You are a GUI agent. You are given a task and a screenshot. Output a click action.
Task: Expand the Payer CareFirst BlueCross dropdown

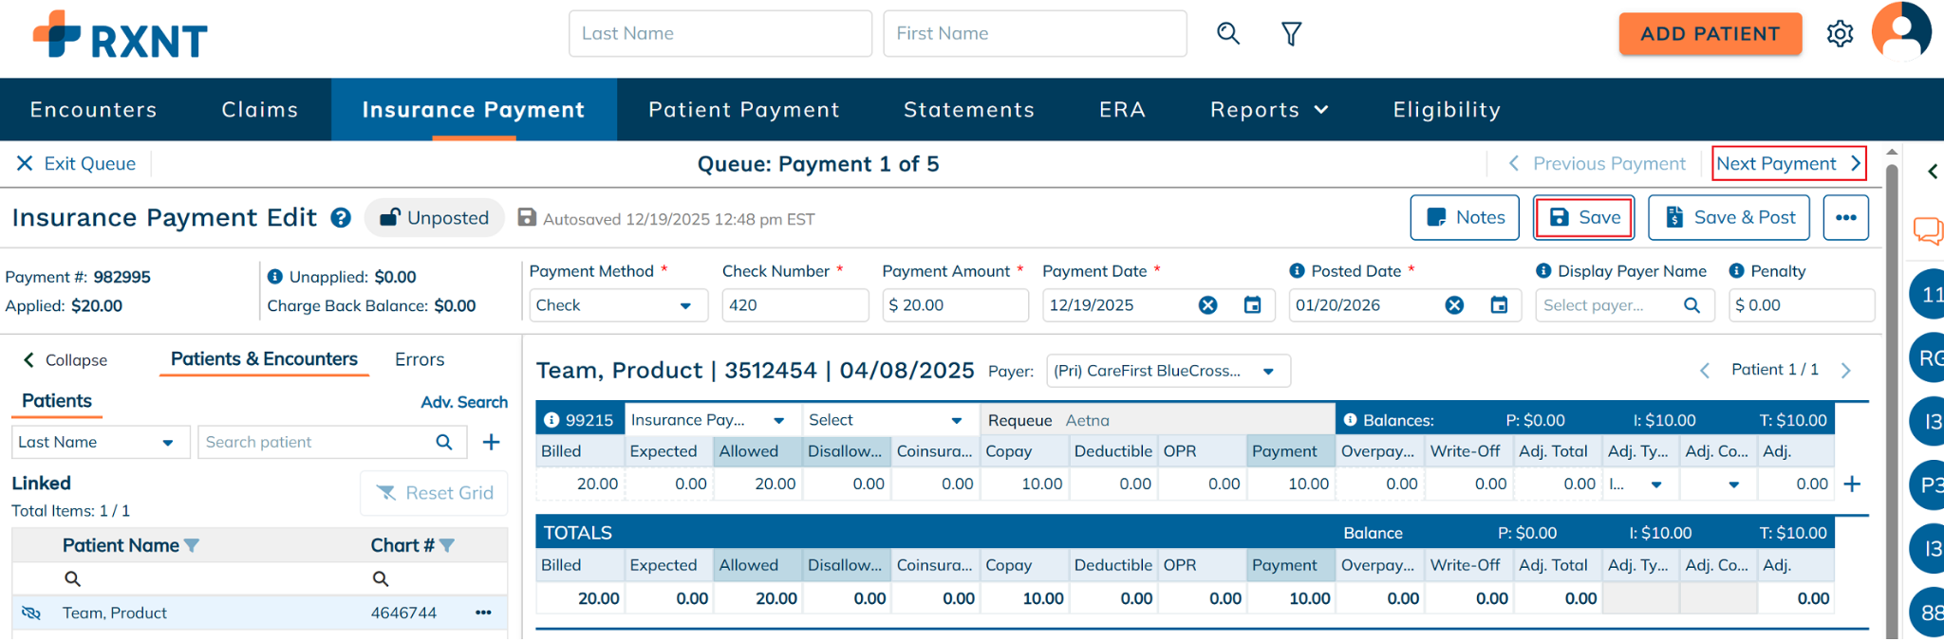click(x=1168, y=371)
